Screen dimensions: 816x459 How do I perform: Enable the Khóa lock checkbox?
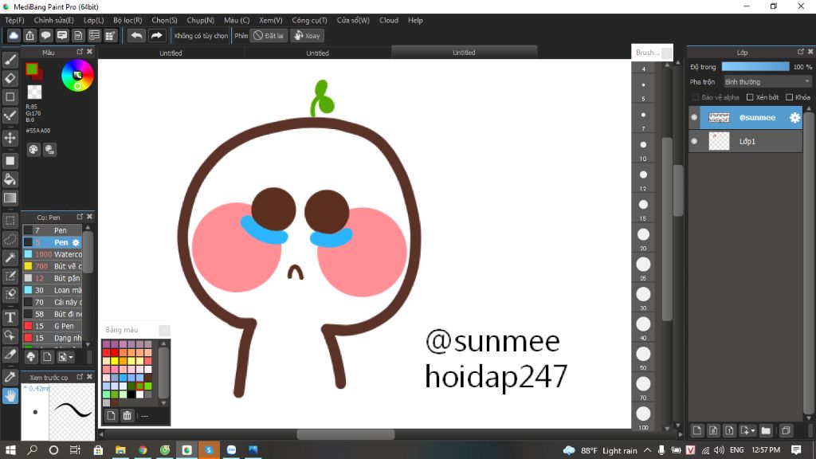(790, 97)
